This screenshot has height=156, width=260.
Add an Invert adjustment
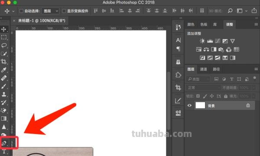pos(202,58)
